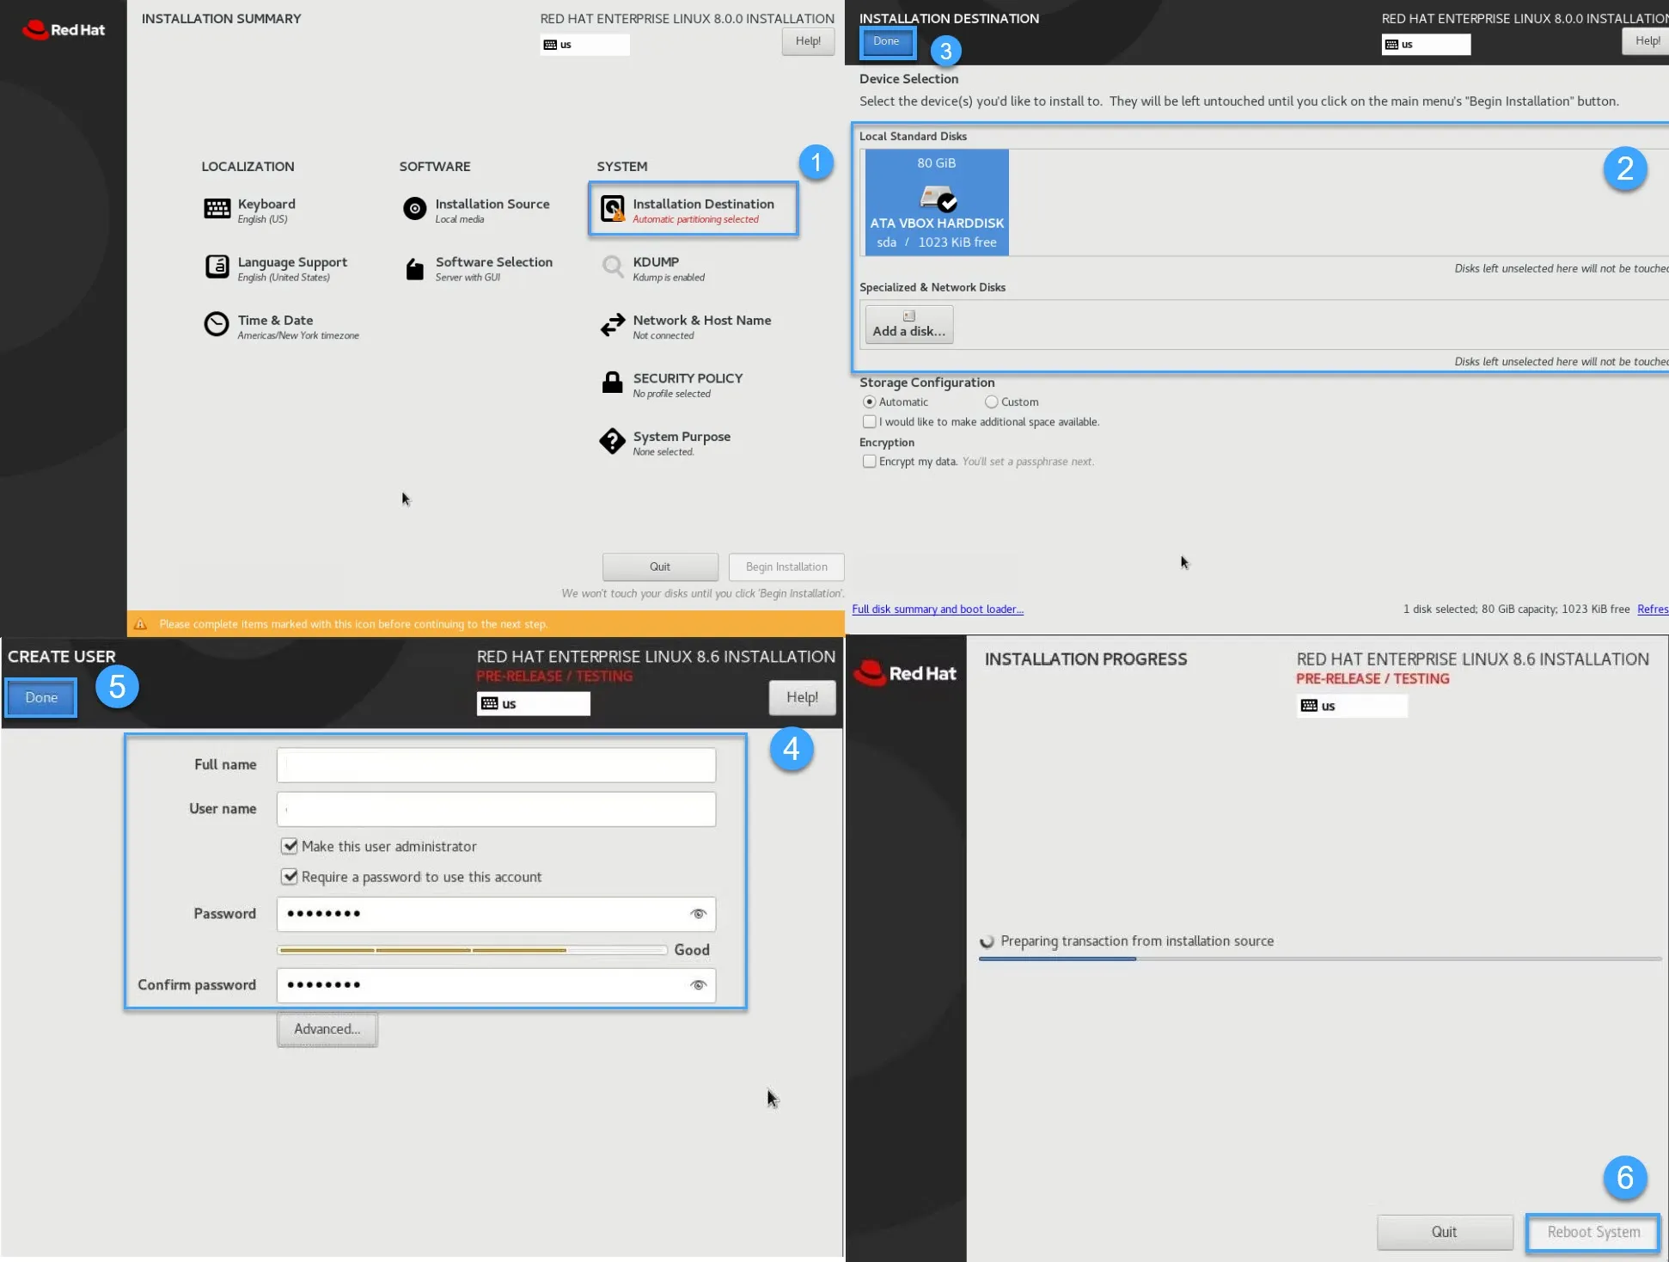
Task: Open the Security Policy lock icon
Action: [x=612, y=383]
